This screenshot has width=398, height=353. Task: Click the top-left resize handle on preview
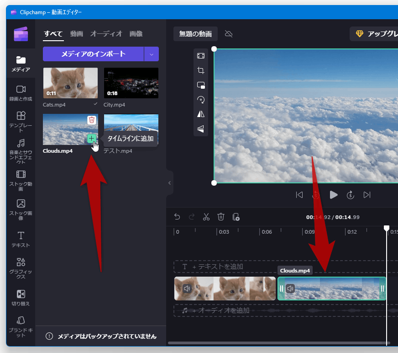pyautogui.click(x=214, y=49)
